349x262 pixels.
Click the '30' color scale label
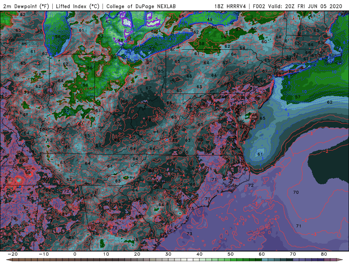click(168, 254)
